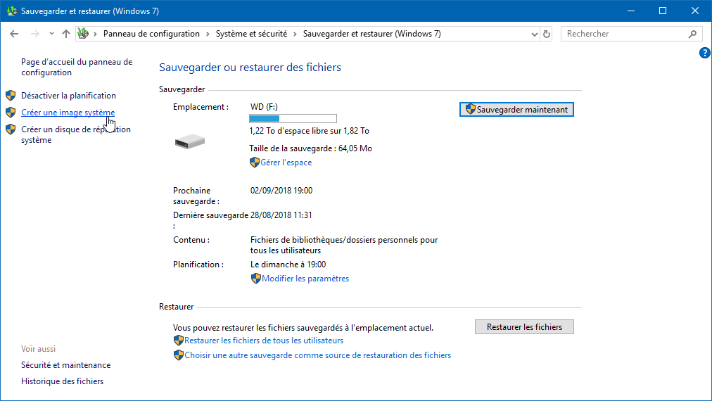Screen dimensions: 712x401
Task: Click shield icon beside Choisir une autre sauvegarde
Action: [x=179, y=355]
